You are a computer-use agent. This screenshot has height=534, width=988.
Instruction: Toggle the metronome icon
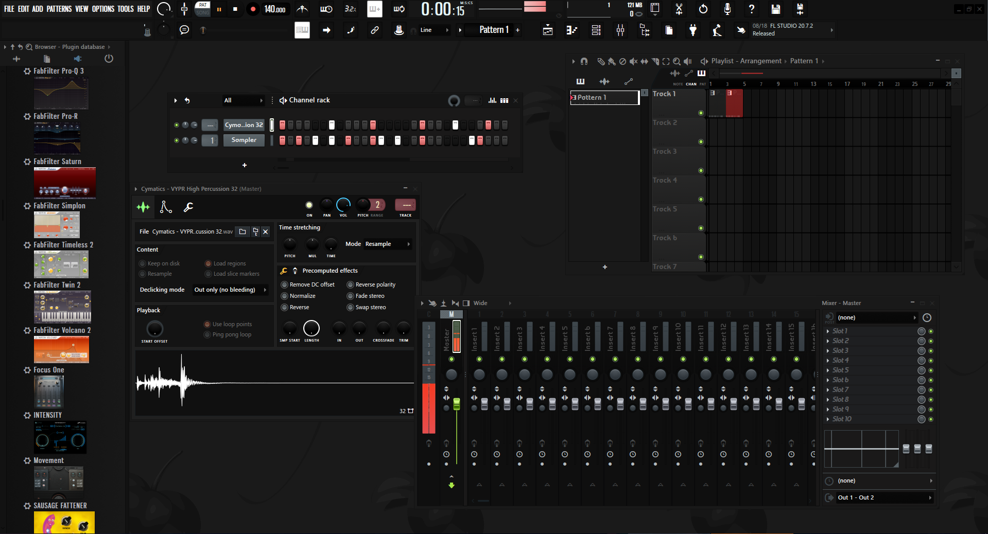[x=303, y=9]
